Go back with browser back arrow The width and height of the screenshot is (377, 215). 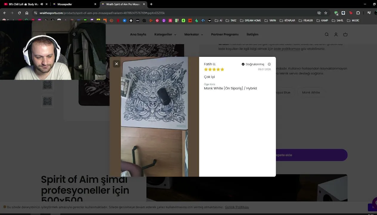(x=4, y=13)
